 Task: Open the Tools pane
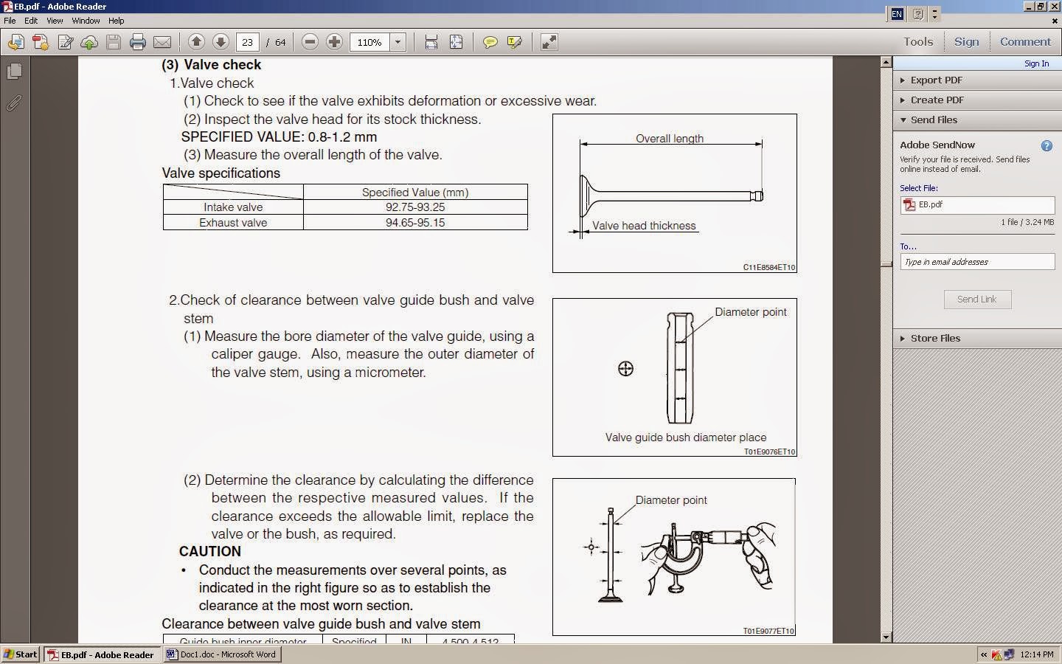tap(918, 42)
